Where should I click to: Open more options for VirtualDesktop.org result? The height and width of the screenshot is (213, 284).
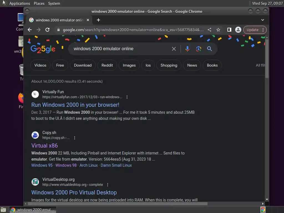tap(108, 185)
